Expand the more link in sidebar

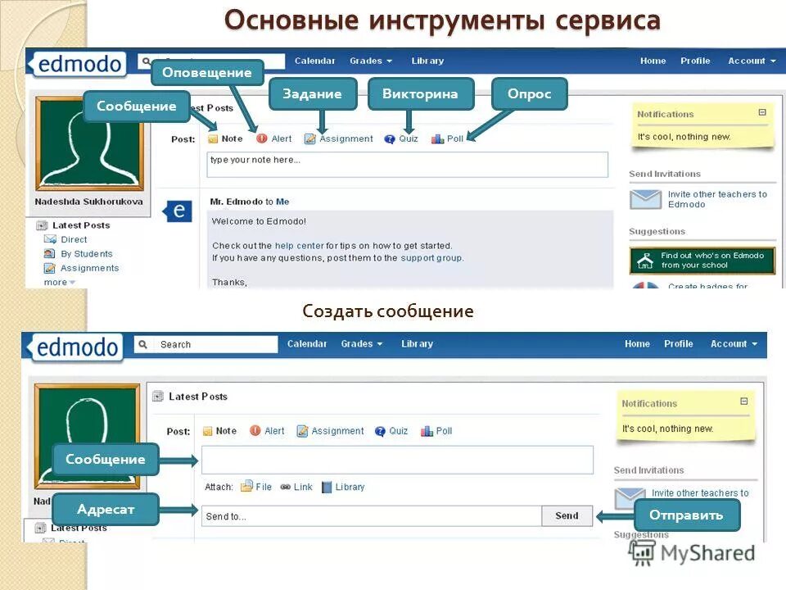coord(58,281)
